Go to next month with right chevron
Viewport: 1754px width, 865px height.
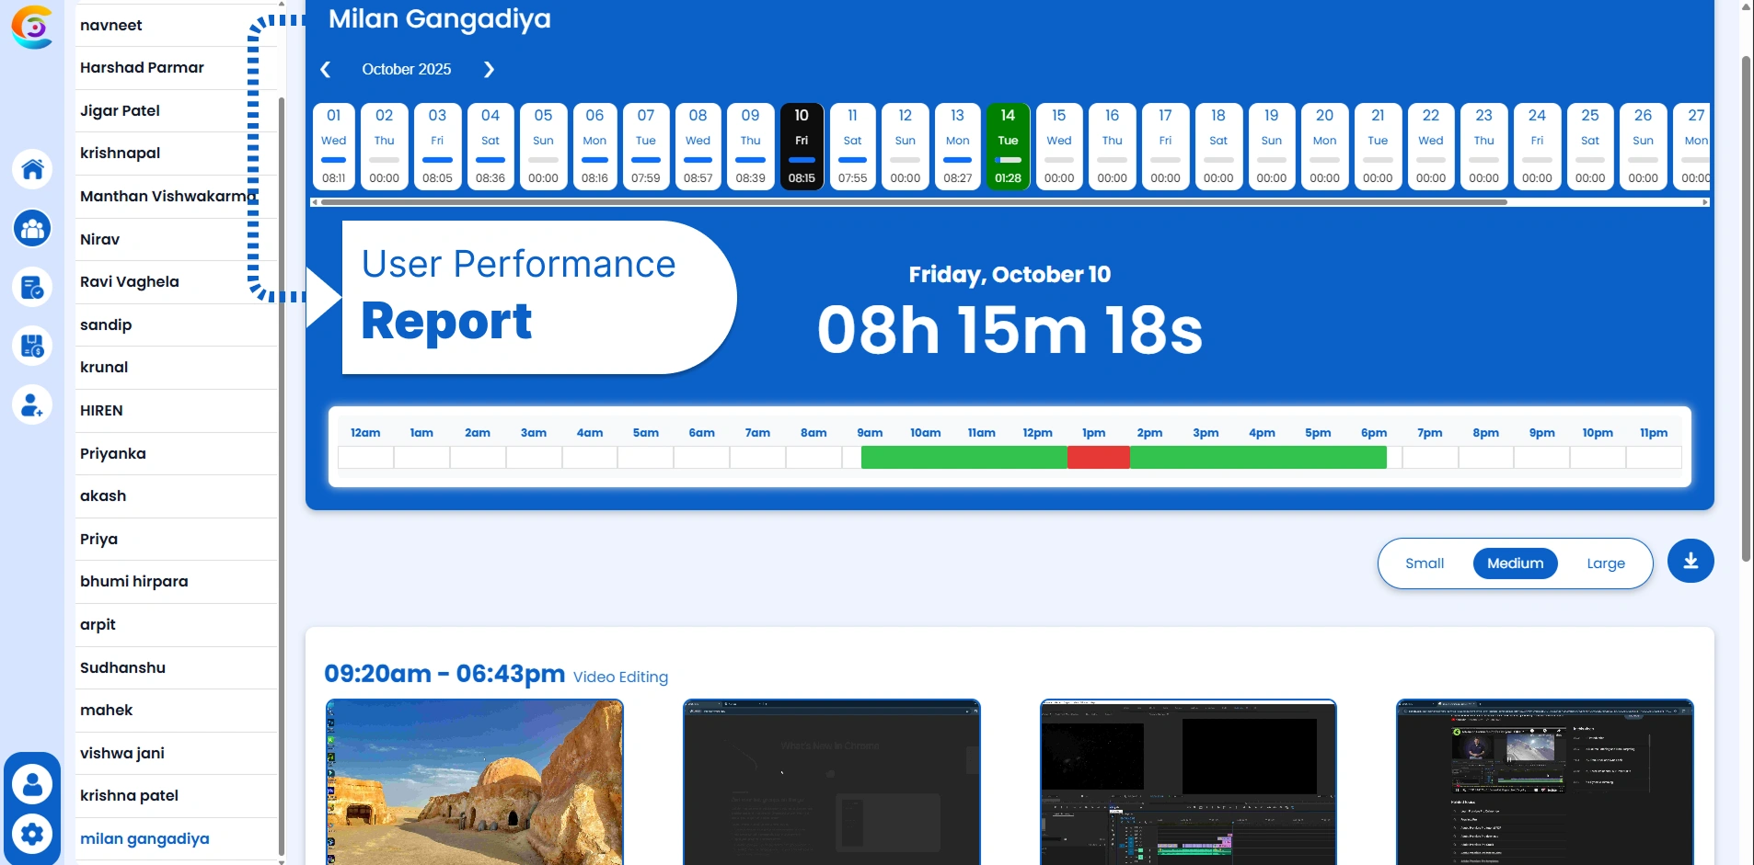click(489, 70)
